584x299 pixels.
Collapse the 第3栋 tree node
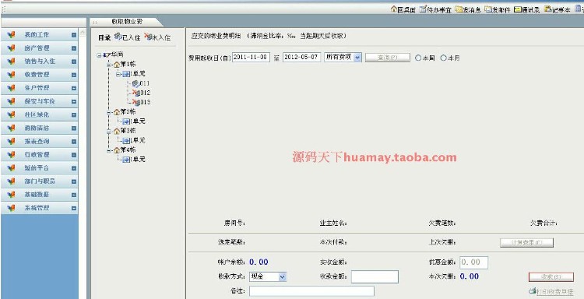point(109,131)
